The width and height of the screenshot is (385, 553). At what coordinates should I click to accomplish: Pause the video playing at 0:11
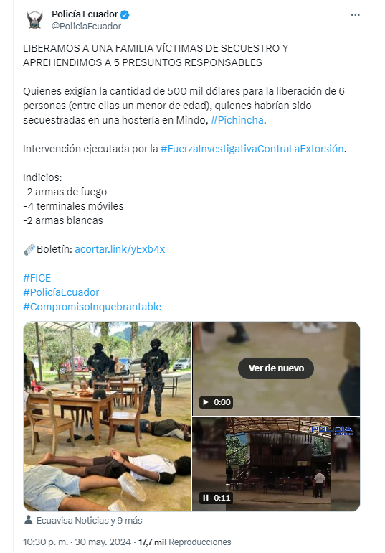click(206, 498)
